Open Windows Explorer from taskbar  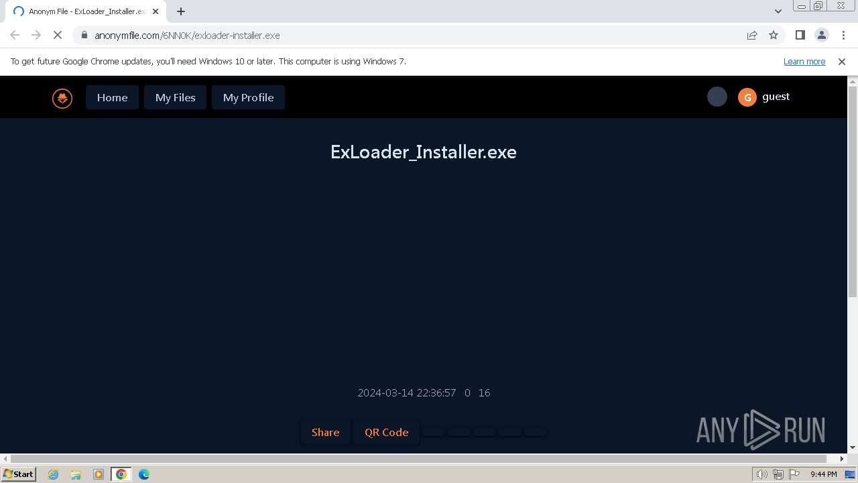point(76,474)
